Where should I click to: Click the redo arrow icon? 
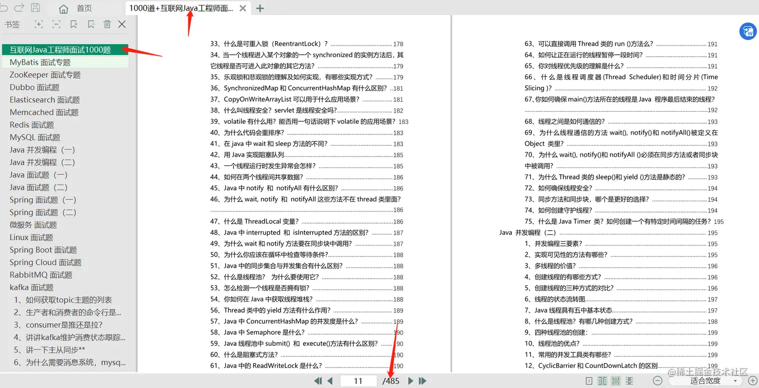point(19,8)
